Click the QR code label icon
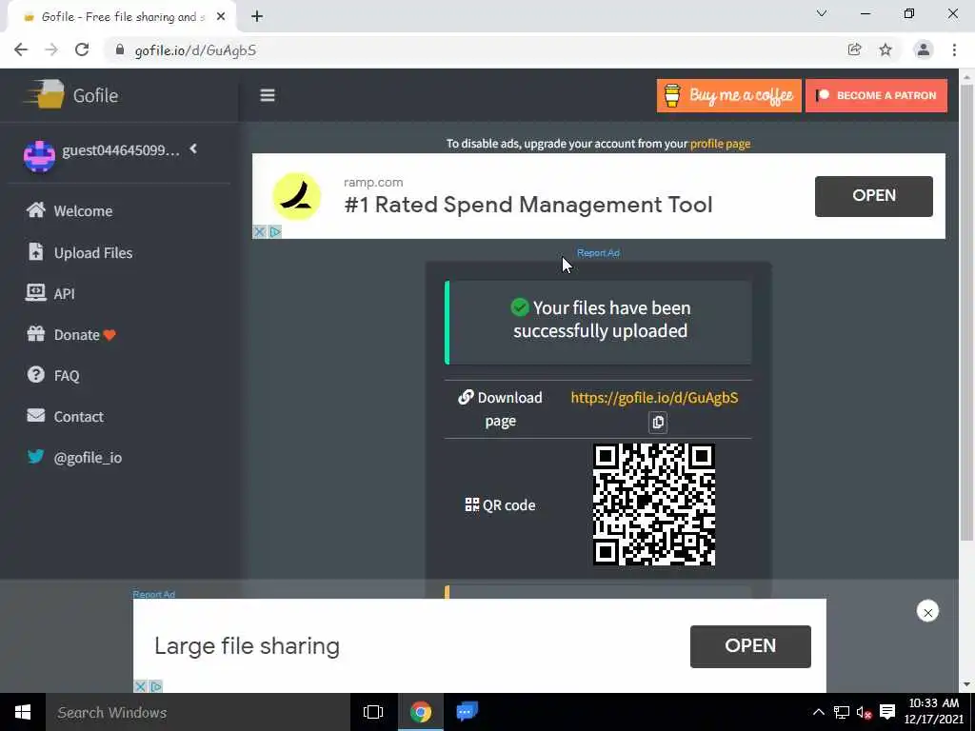The width and height of the screenshot is (975, 731). [x=472, y=504]
